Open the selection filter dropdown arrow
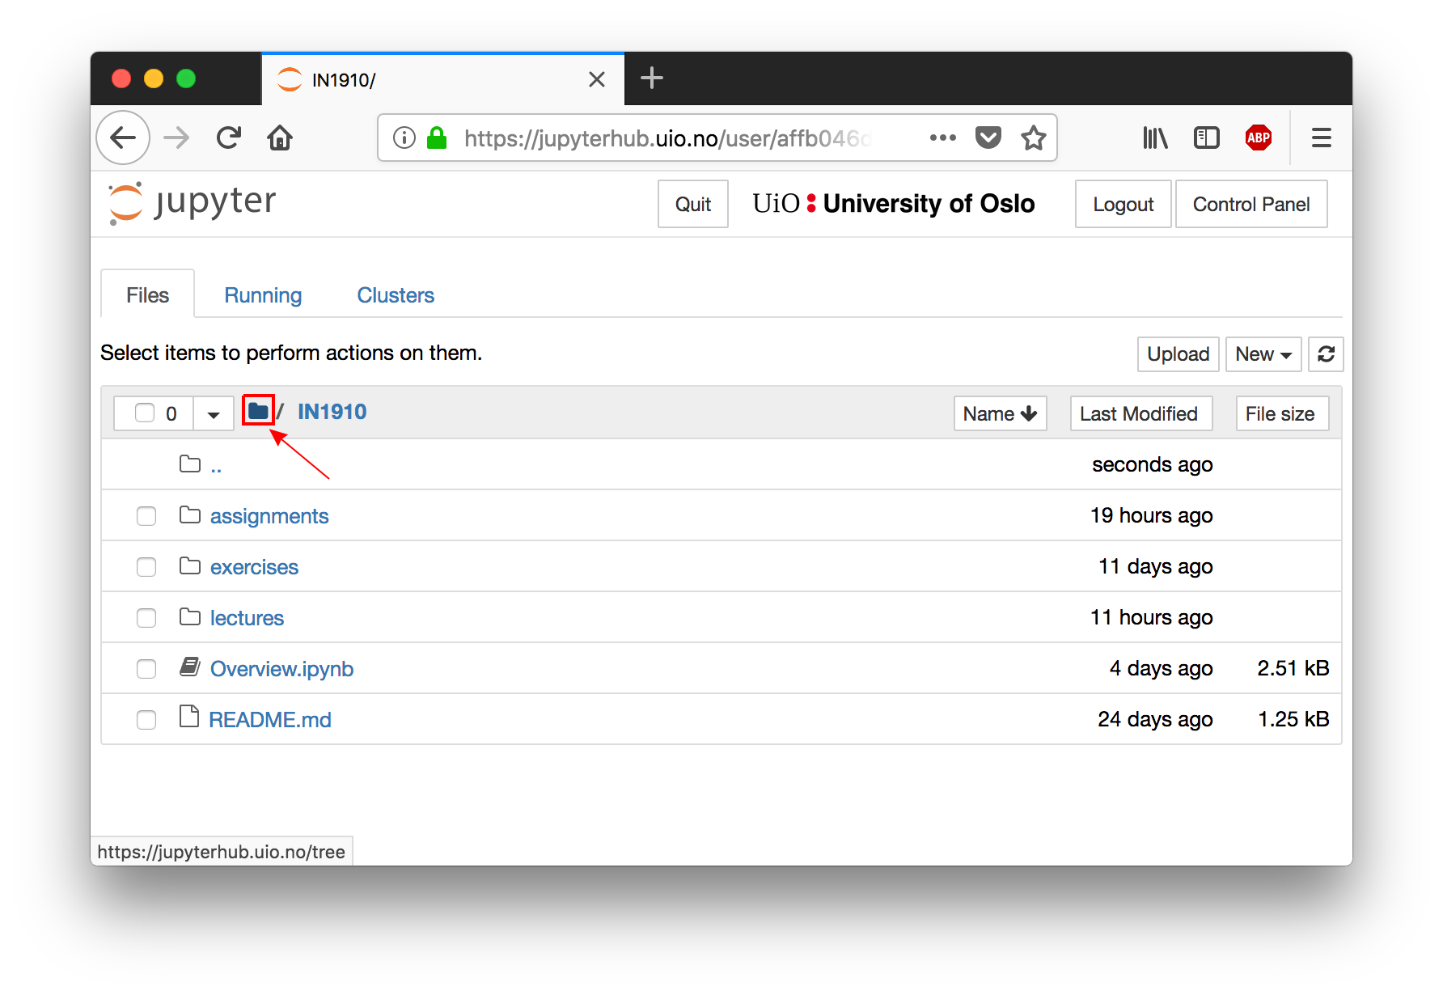This screenshot has height=995, width=1443. (x=213, y=413)
